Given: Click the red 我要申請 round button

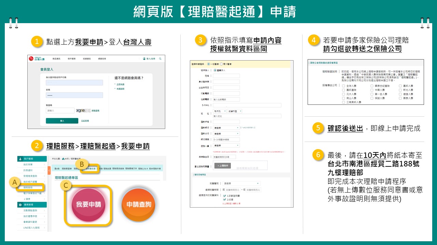Looking at the screenshot, I should click(x=88, y=205).
